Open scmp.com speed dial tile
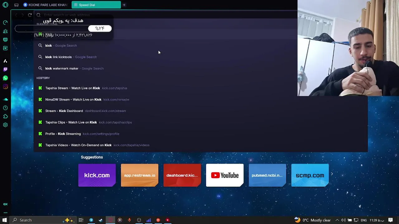This screenshot has width=399, height=224. click(x=310, y=175)
